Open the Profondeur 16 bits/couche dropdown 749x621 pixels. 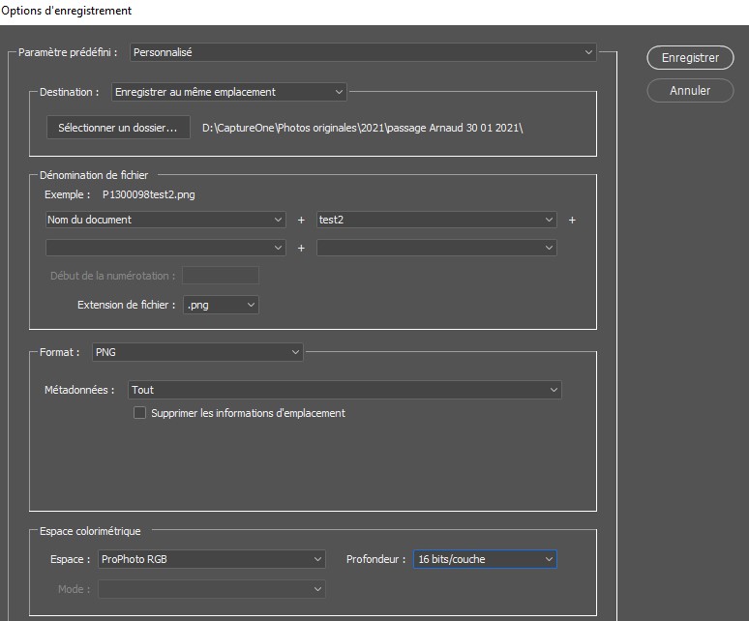(x=485, y=559)
